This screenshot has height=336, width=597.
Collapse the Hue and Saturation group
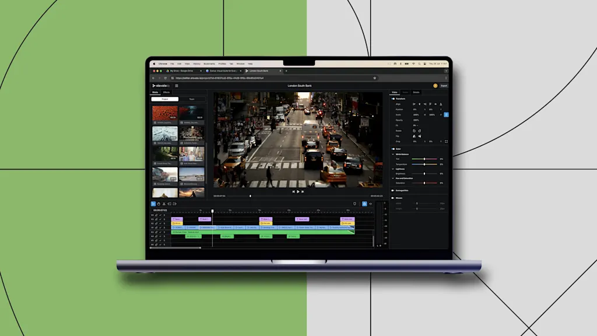click(x=394, y=178)
